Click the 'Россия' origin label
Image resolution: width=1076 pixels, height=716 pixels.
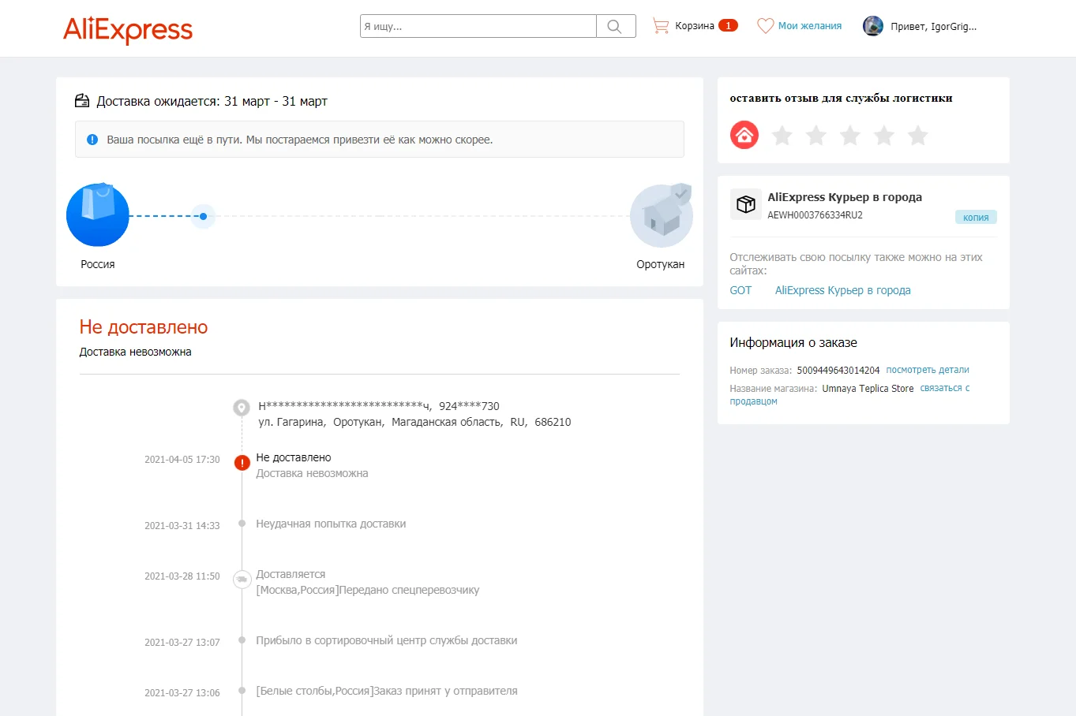click(x=98, y=264)
